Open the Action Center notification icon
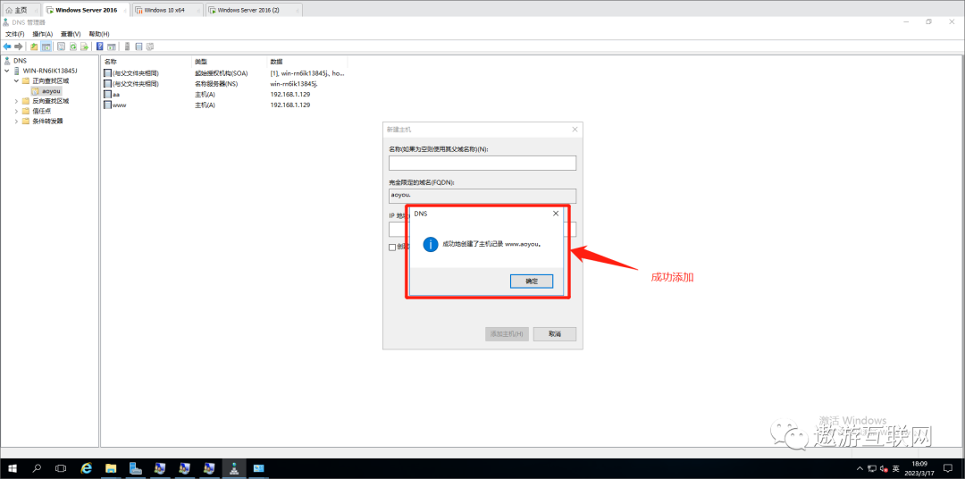This screenshot has width=965, height=479. 948,469
